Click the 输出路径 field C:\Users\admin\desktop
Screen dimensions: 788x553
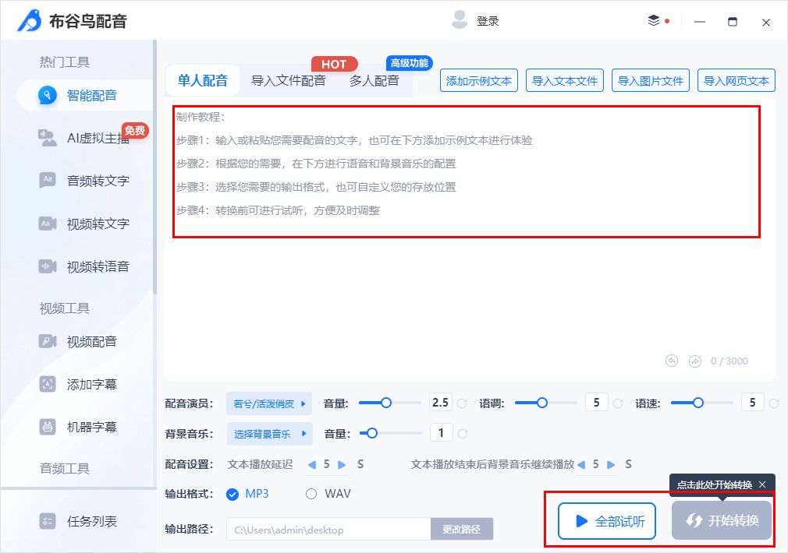pos(328,529)
